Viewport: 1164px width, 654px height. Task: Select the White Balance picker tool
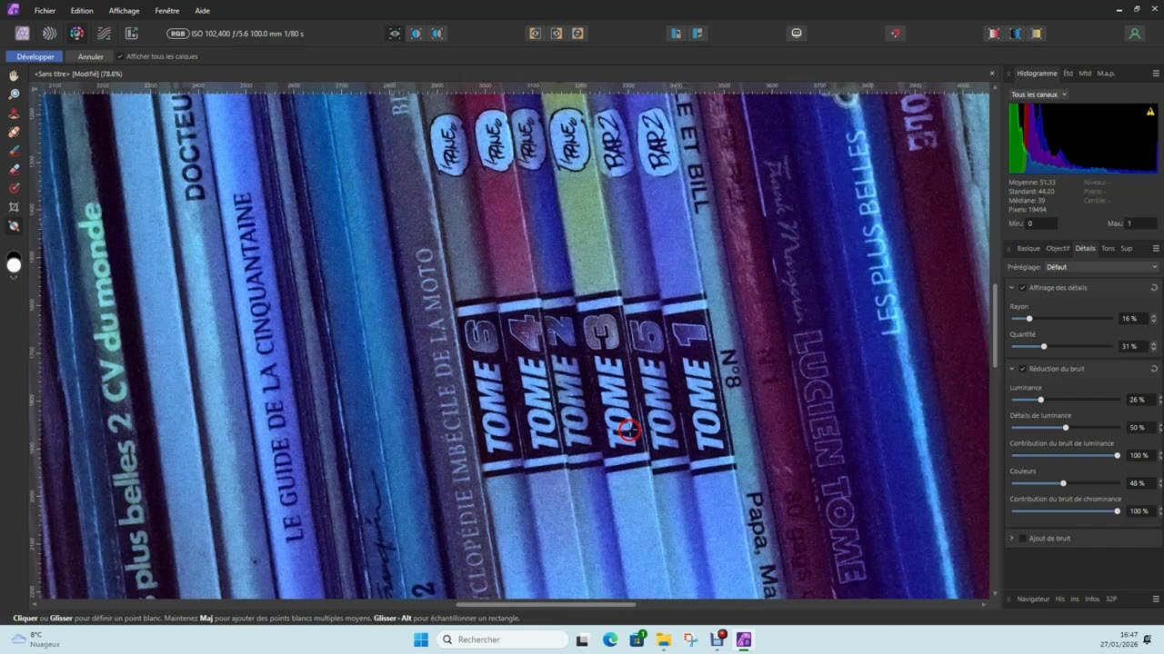[14, 226]
